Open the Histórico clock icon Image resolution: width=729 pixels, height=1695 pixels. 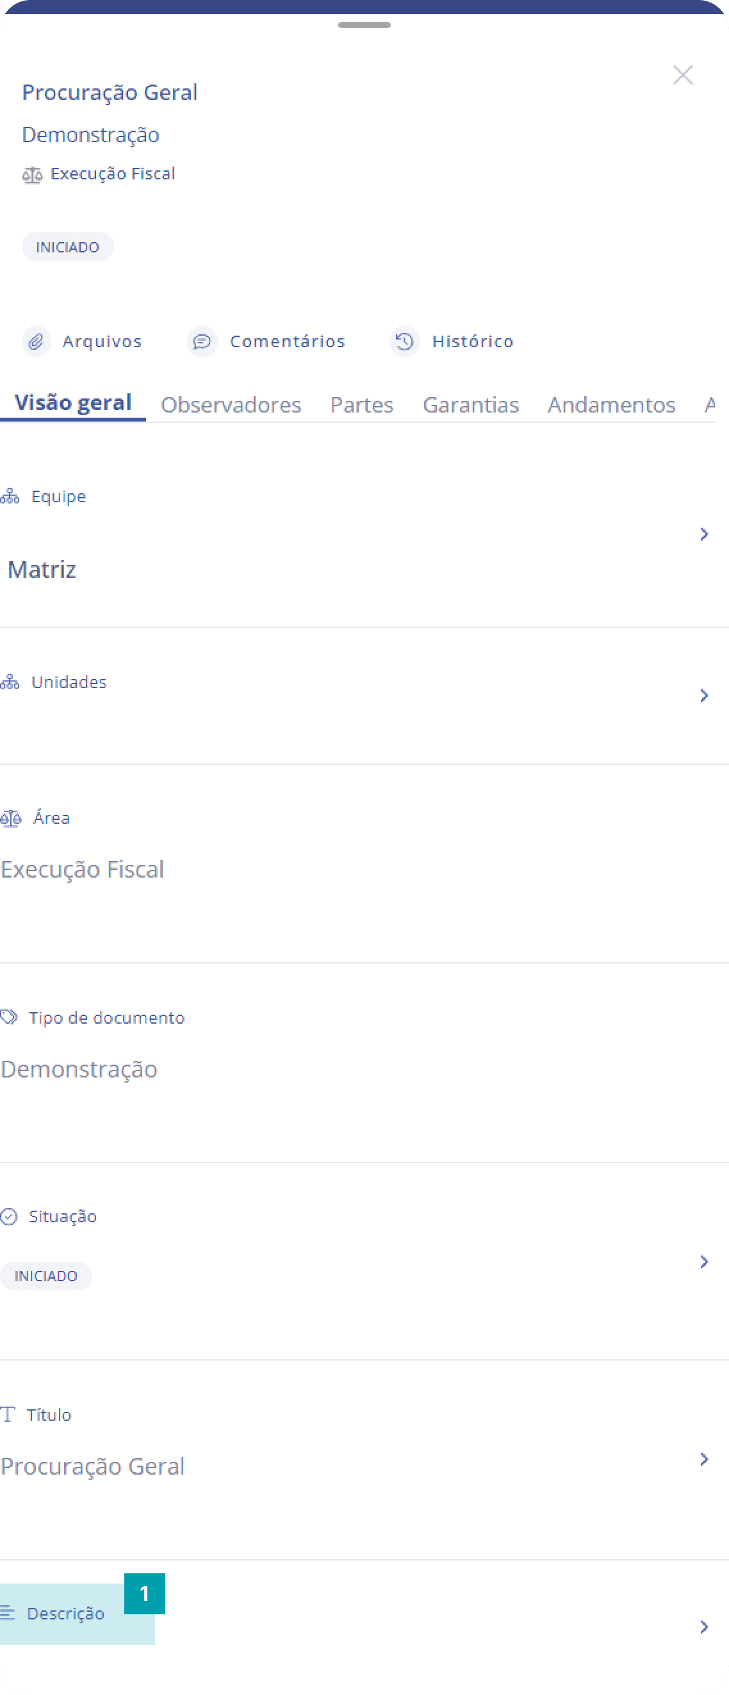coord(405,341)
